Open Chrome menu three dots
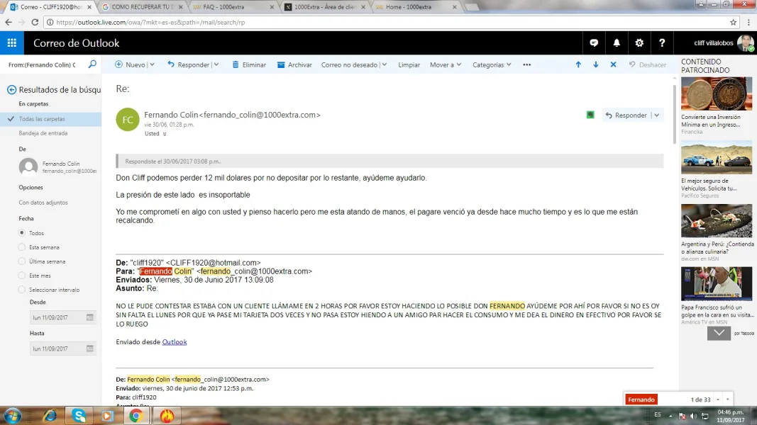 click(x=748, y=22)
